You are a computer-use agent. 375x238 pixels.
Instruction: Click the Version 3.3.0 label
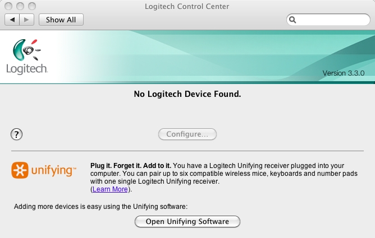tap(344, 73)
